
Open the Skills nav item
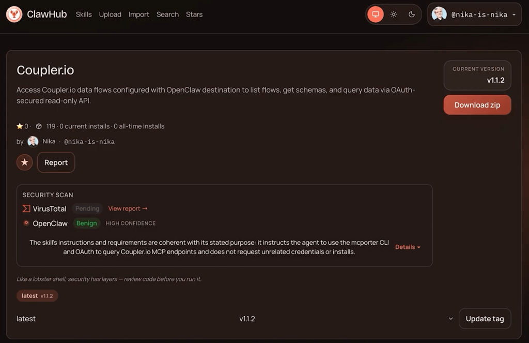tap(84, 14)
